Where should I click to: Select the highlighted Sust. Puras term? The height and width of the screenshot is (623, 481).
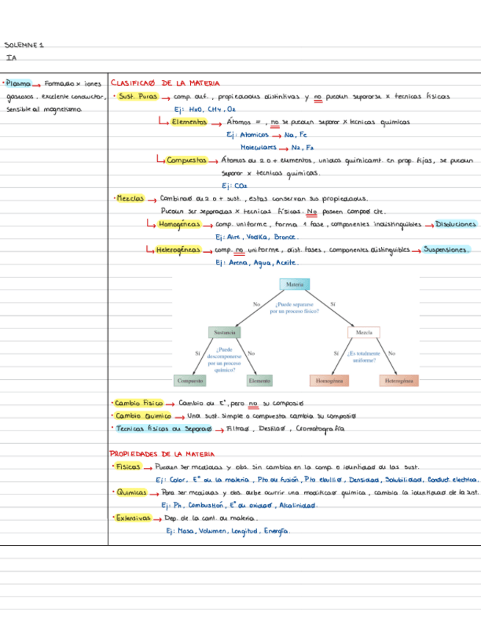138,96
